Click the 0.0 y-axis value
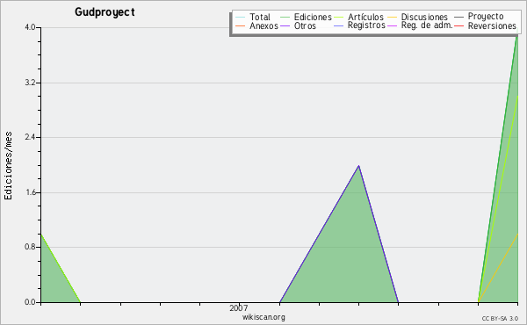The image size is (527, 325). tap(30, 302)
